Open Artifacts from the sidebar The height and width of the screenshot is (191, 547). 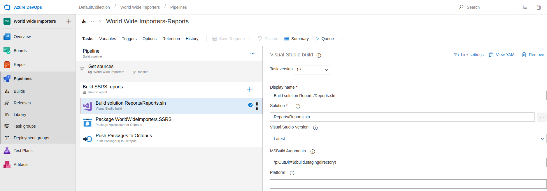21,165
